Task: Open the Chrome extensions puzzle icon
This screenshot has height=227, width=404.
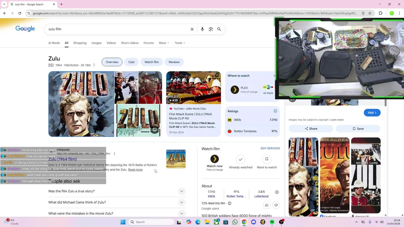Action: pyautogui.click(x=380, y=13)
